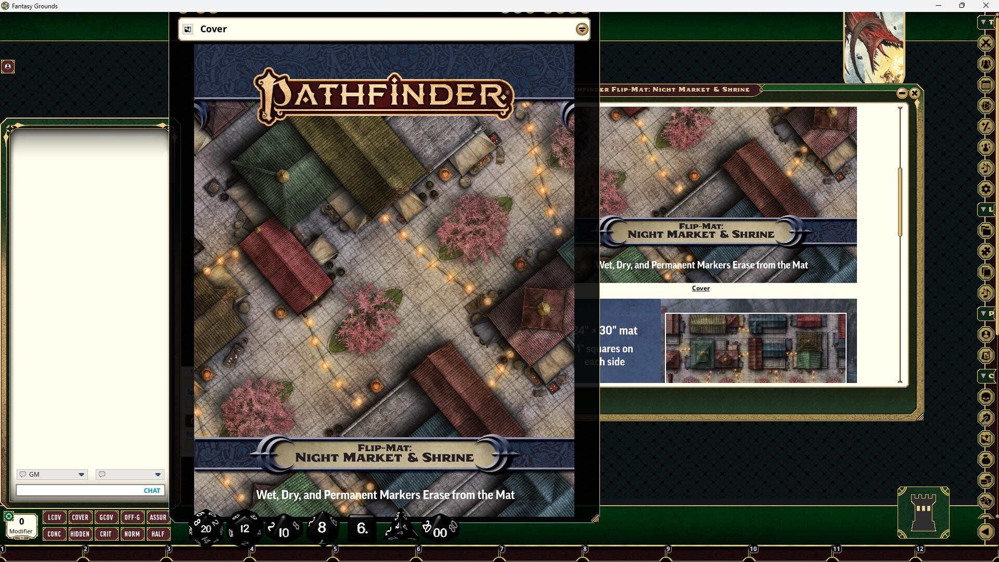Open the Options gear sidebar icon
This screenshot has height=562, width=999.
click(x=986, y=189)
